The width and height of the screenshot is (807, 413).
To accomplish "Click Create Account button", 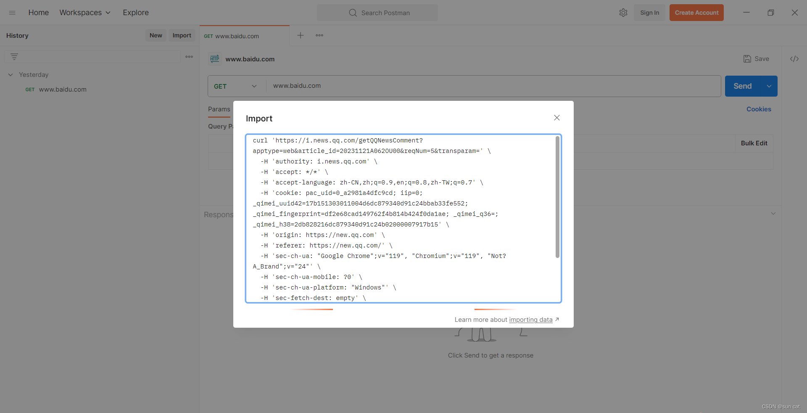I will point(696,13).
